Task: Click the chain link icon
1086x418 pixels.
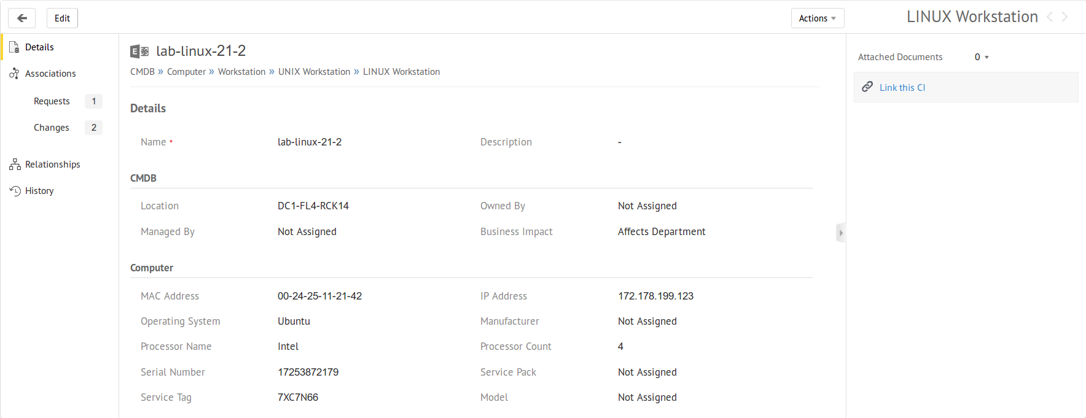Action: coord(867,87)
